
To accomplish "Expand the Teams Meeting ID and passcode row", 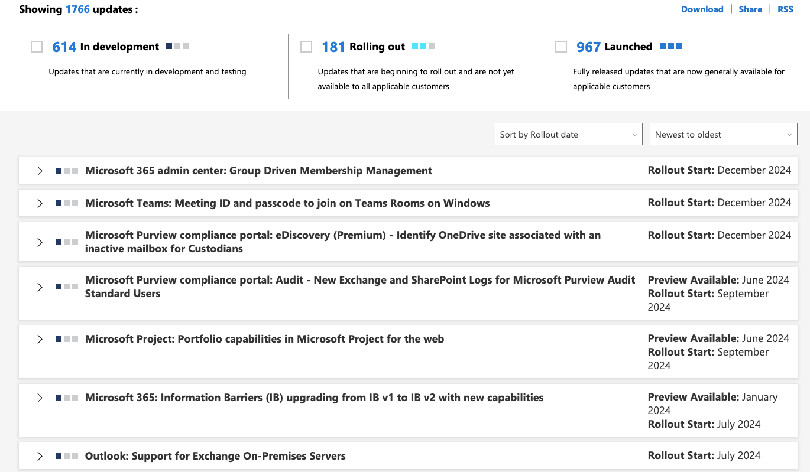I will coord(40,203).
